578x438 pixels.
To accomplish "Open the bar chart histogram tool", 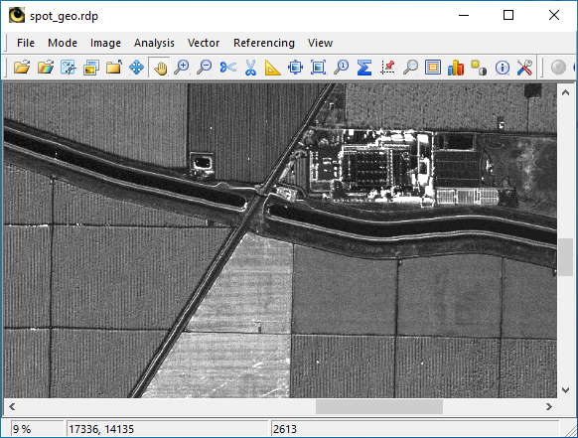I will (x=456, y=68).
